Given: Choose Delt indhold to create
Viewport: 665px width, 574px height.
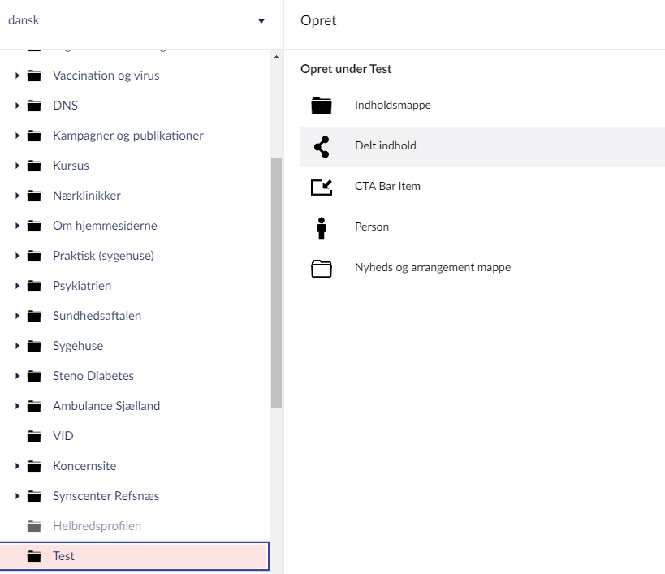Looking at the screenshot, I should (386, 146).
